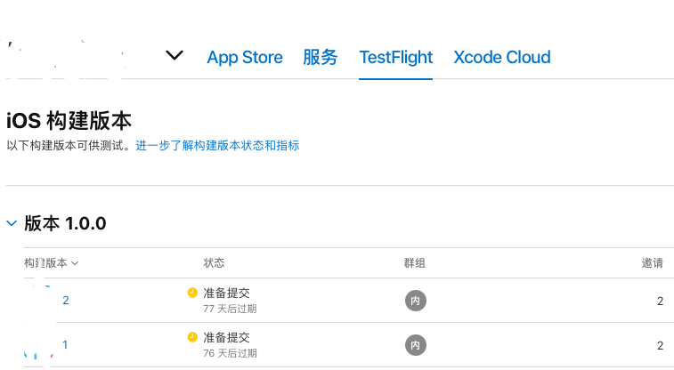
Task: Open the build 1 link
Action: coord(65,345)
